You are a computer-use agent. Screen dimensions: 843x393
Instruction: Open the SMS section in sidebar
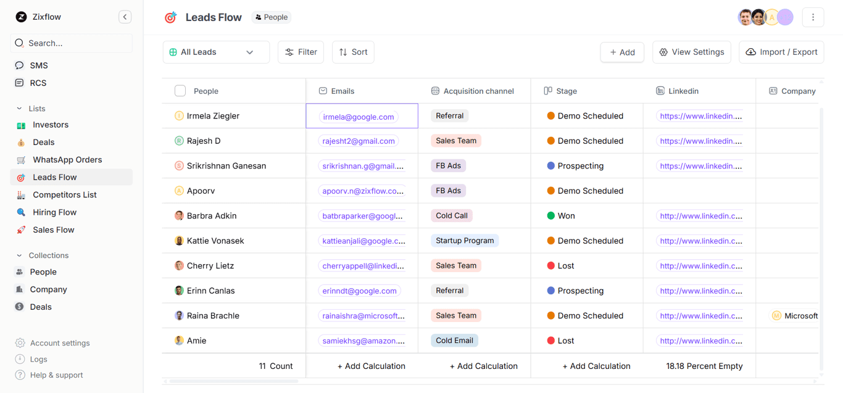click(x=38, y=65)
